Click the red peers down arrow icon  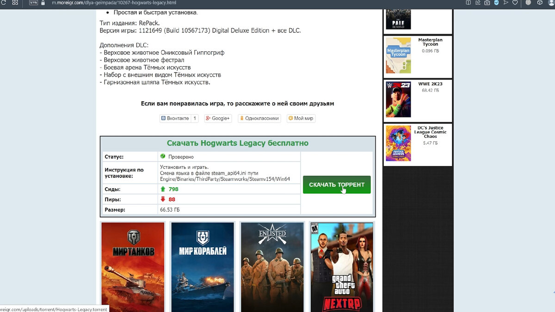(x=163, y=199)
